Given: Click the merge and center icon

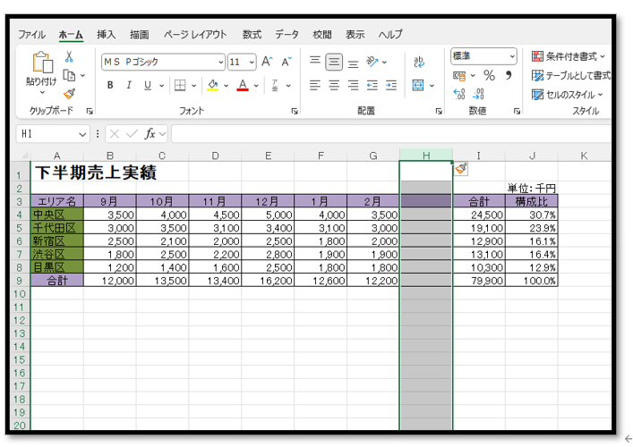Looking at the screenshot, I should tap(418, 86).
